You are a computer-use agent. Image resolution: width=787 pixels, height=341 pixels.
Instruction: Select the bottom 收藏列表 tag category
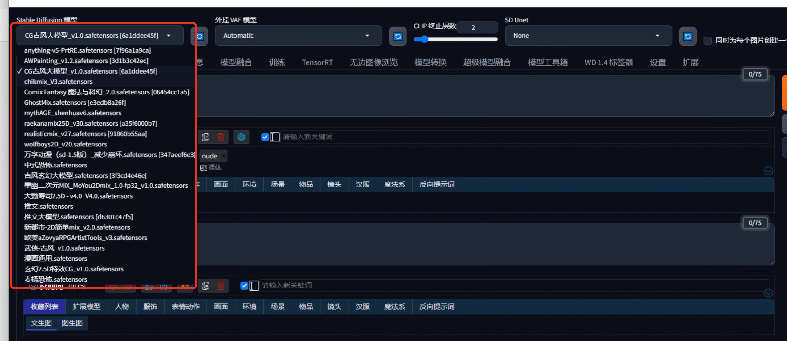click(44, 307)
